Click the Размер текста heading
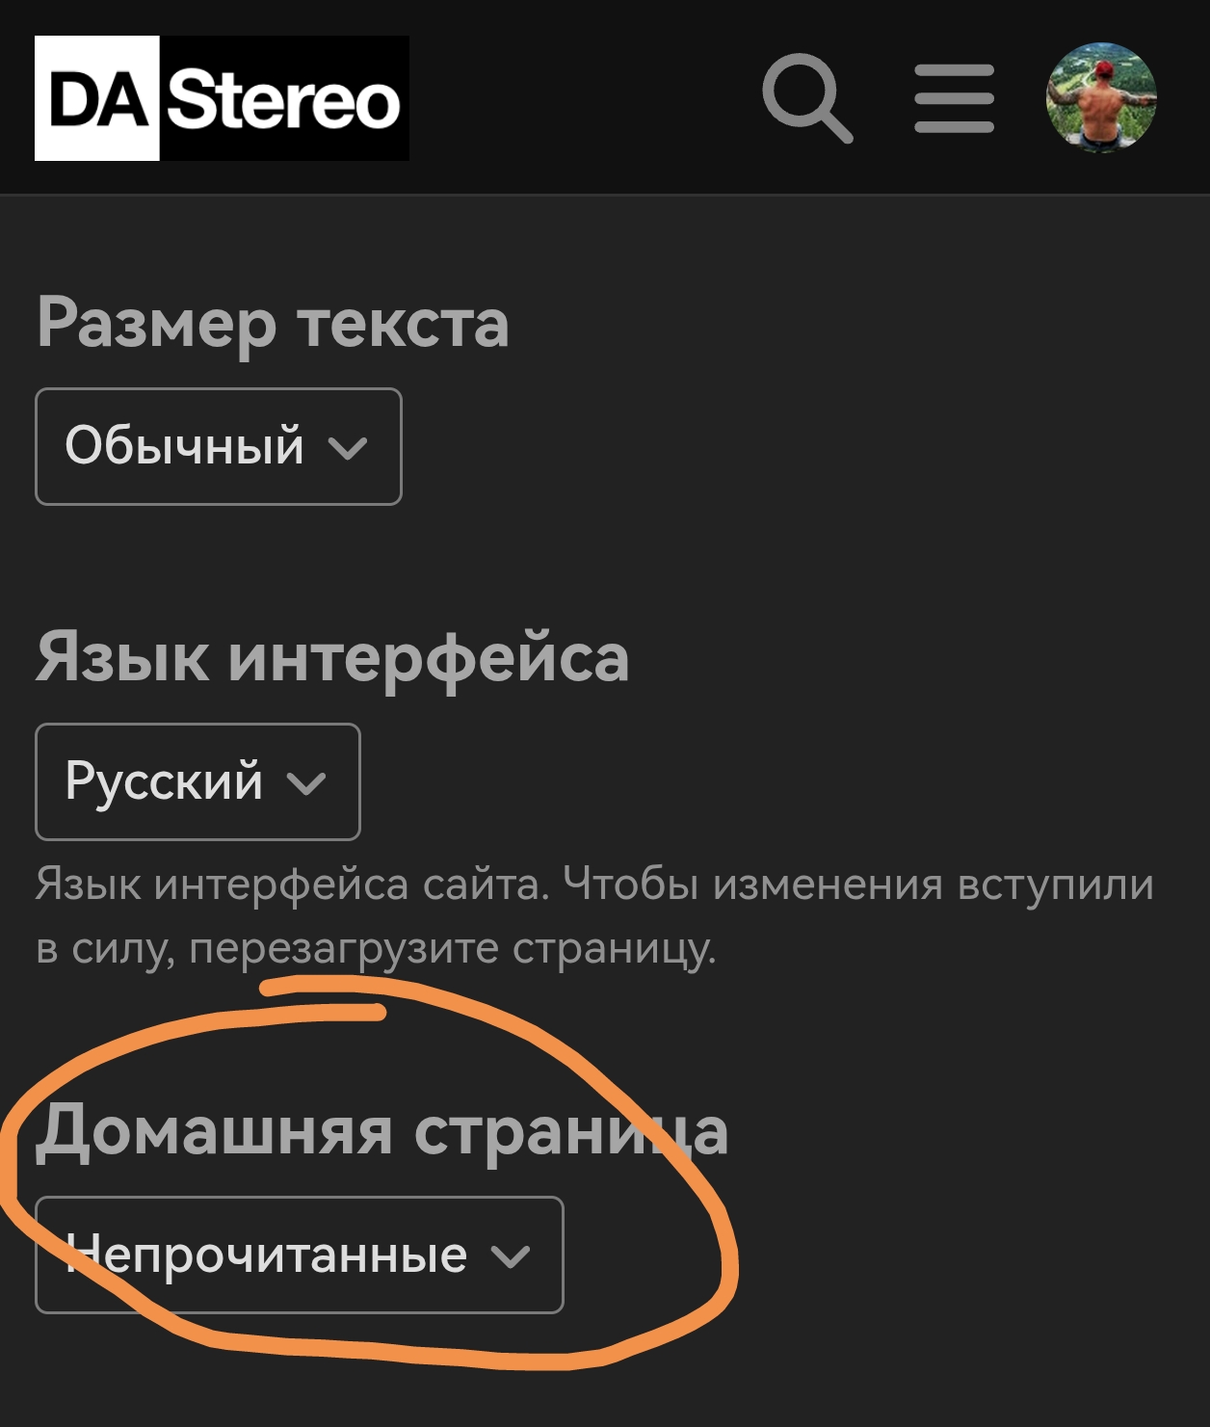Screen dimensions: 1210x1427 pyautogui.click(x=273, y=324)
